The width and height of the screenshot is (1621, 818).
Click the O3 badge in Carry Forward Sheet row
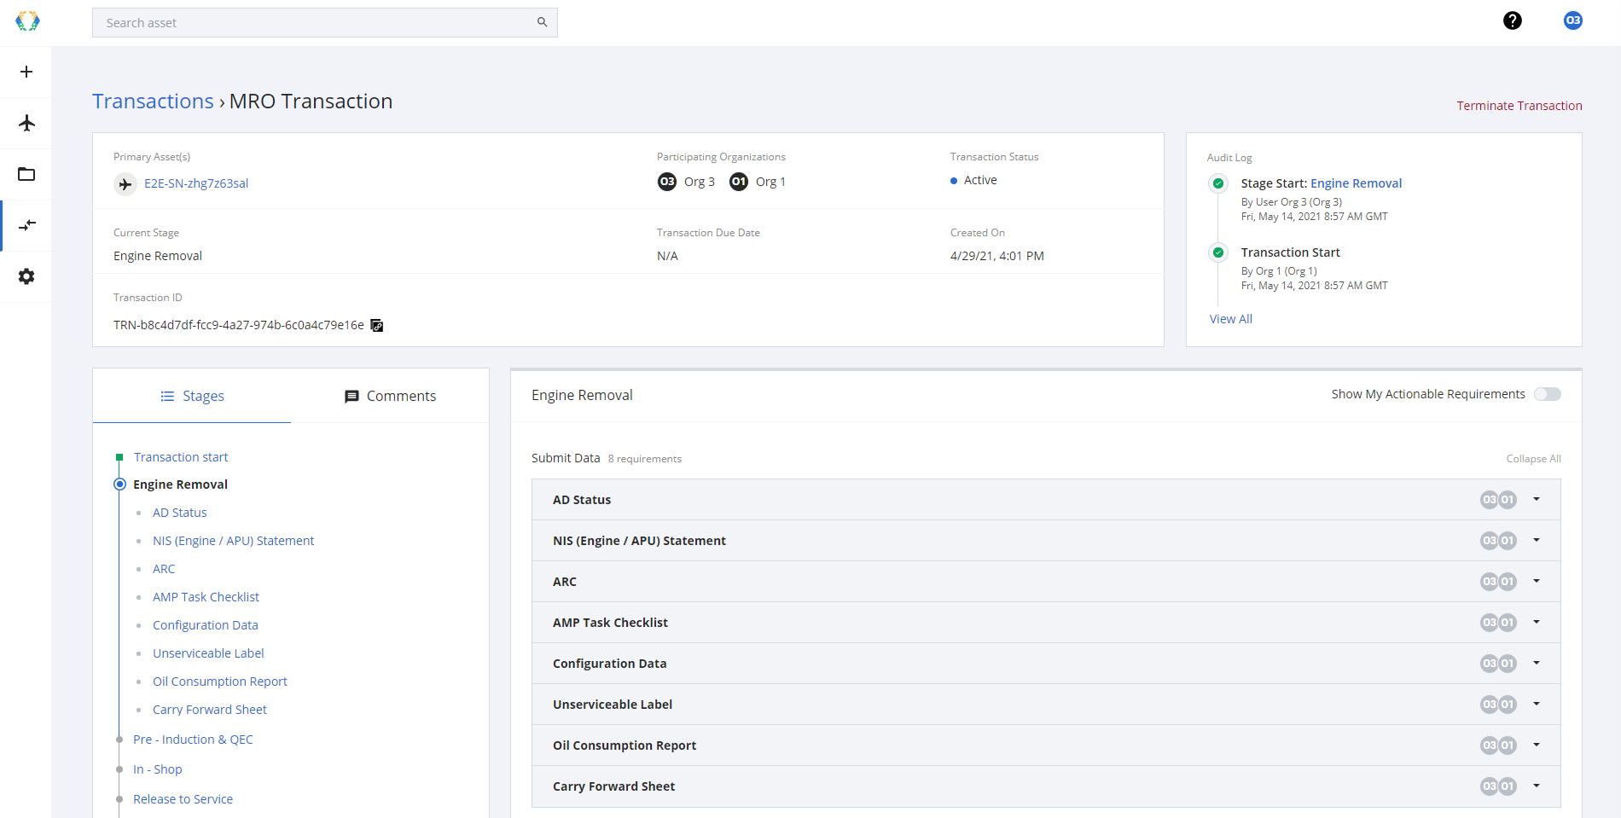pos(1490,786)
